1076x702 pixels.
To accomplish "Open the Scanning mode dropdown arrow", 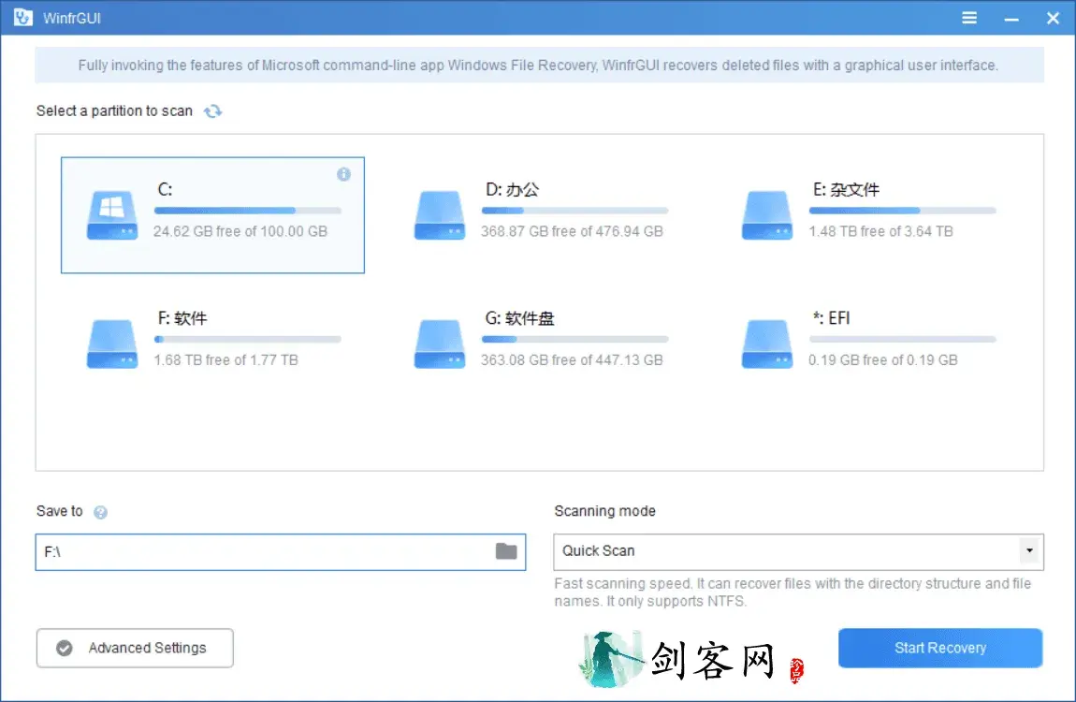I will coord(1028,551).
